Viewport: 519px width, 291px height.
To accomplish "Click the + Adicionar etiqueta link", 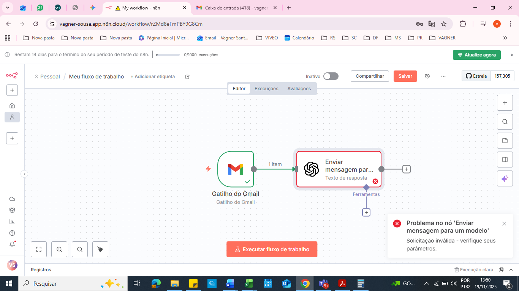I will (153, 77).
